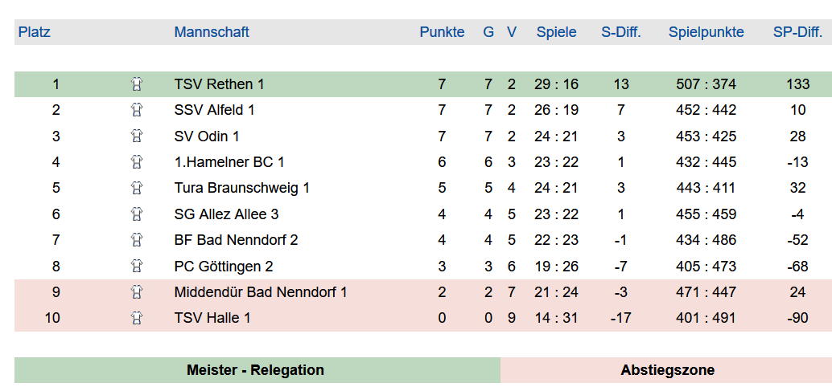Click the Platz column header
Screen dimensions: 832x391
point(34,32)
